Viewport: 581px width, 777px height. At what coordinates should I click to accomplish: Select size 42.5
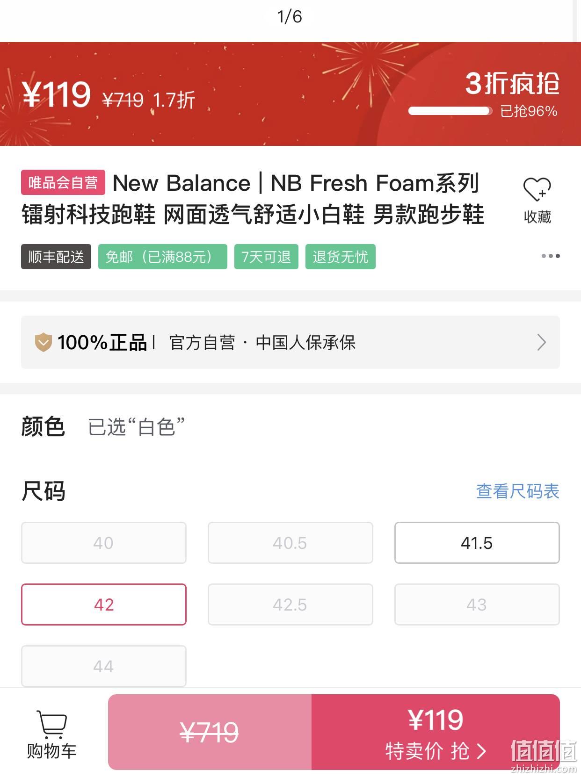click(290, 604)
